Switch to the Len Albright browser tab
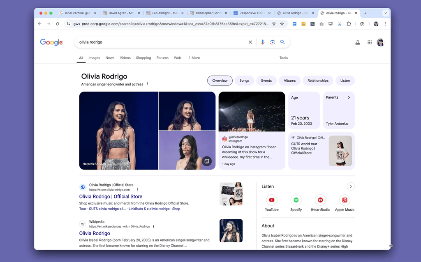 pyautogui.click(x=164, y=13)
